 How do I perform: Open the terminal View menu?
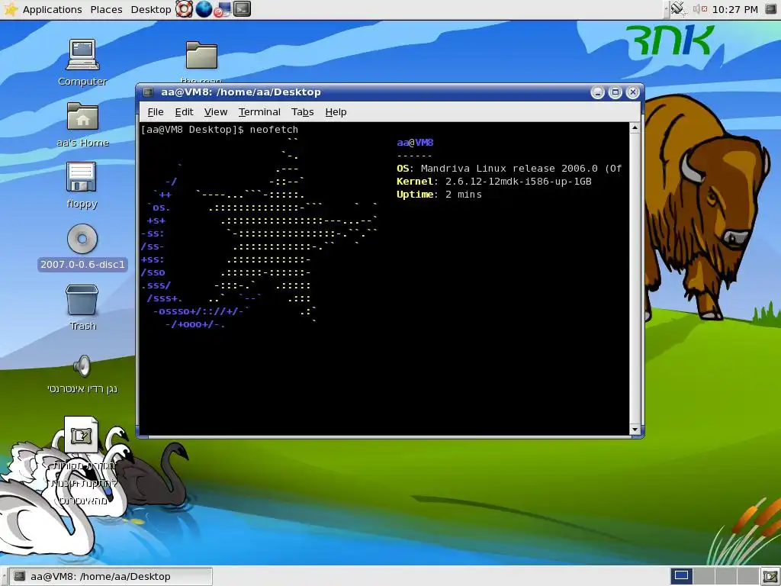(x=216, y=112)
